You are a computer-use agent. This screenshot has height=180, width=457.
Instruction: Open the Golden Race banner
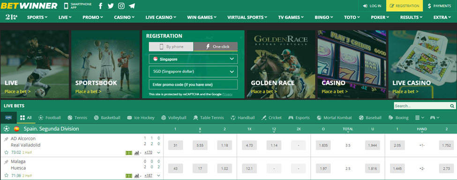[281, 64]
